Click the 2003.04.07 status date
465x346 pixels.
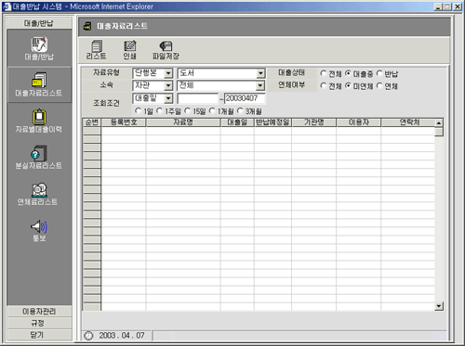122,336
